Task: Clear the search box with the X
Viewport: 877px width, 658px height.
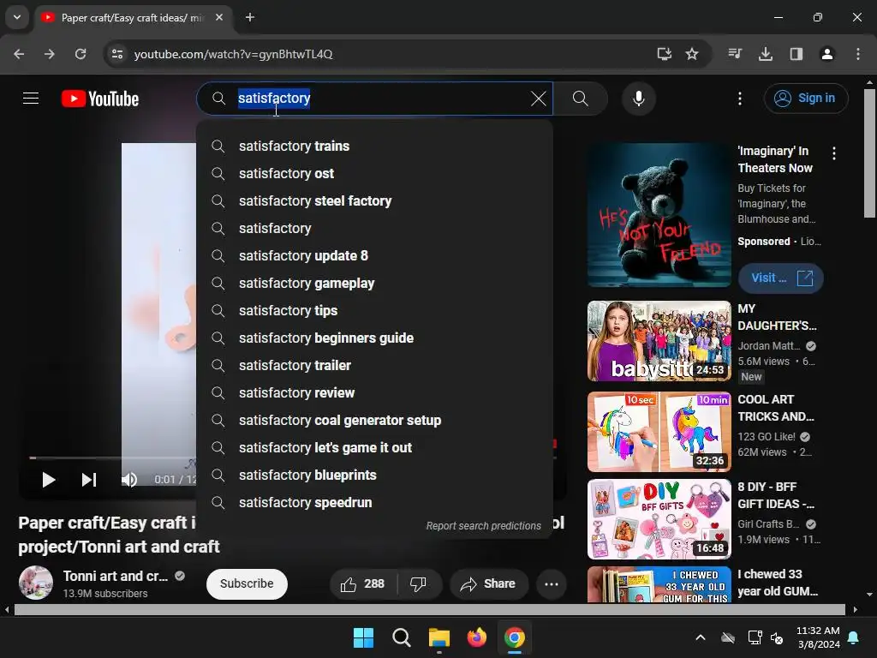Action: pyautogui.click(x=538, y=99)
